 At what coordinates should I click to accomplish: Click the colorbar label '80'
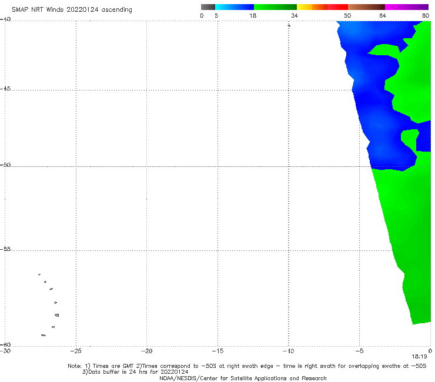[x=426, y=15]
